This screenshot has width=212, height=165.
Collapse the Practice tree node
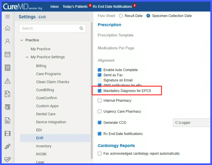click(22, 40)
